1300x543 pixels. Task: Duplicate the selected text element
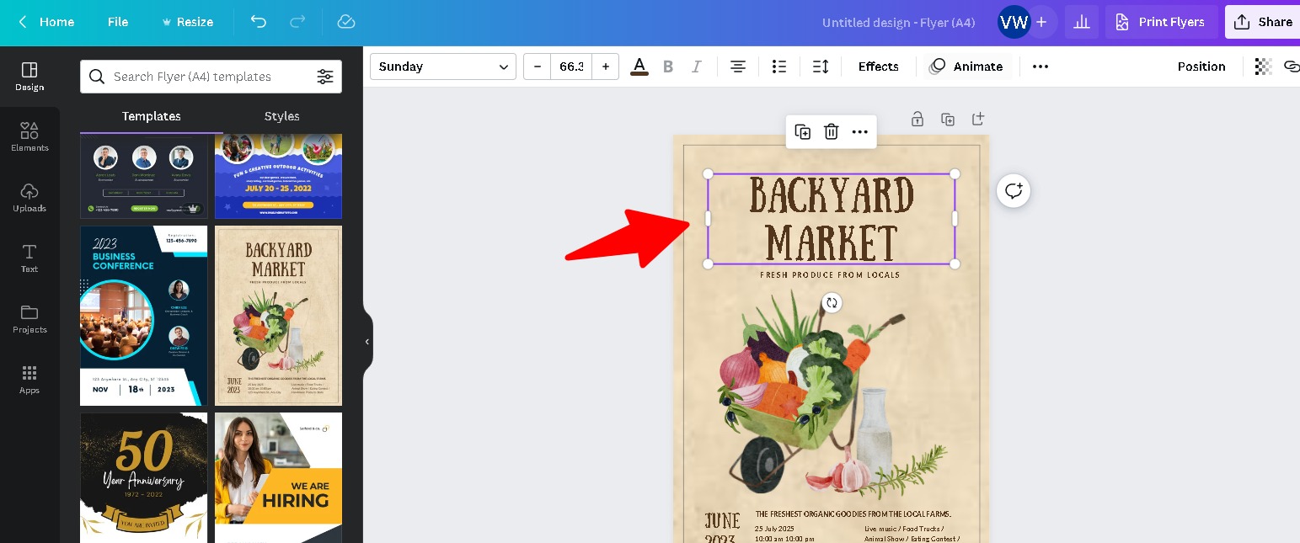point(802,132)
